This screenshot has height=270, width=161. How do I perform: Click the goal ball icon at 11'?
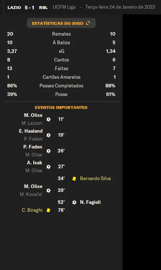coord(49,119)
